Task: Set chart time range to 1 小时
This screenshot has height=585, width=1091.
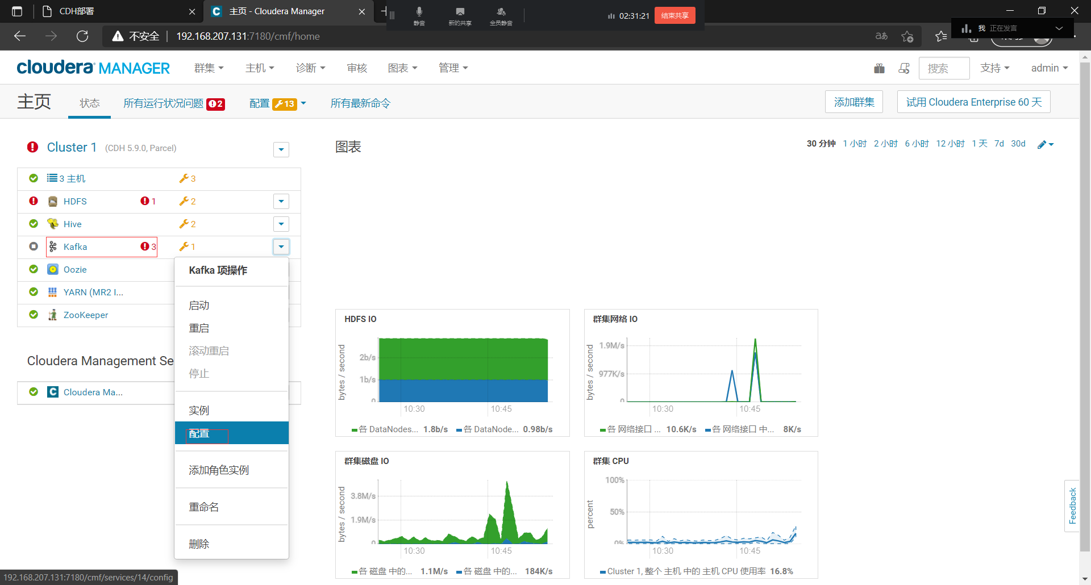Action: (x=855, y=144)
